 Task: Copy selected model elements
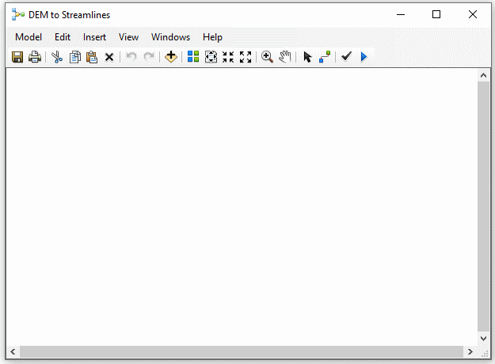pyautogui.click(x=74, y=57)
